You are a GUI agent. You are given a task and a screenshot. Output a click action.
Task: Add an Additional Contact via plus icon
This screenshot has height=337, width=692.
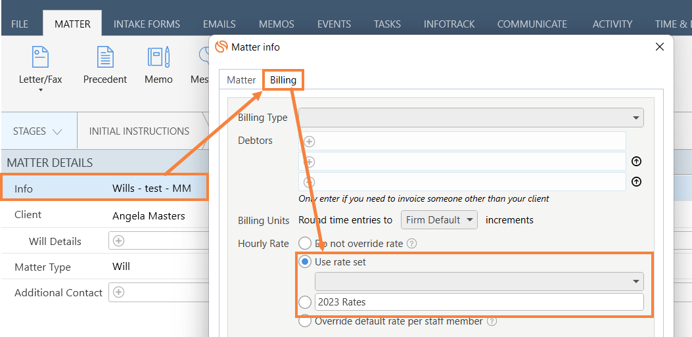(x=119, y=292)
